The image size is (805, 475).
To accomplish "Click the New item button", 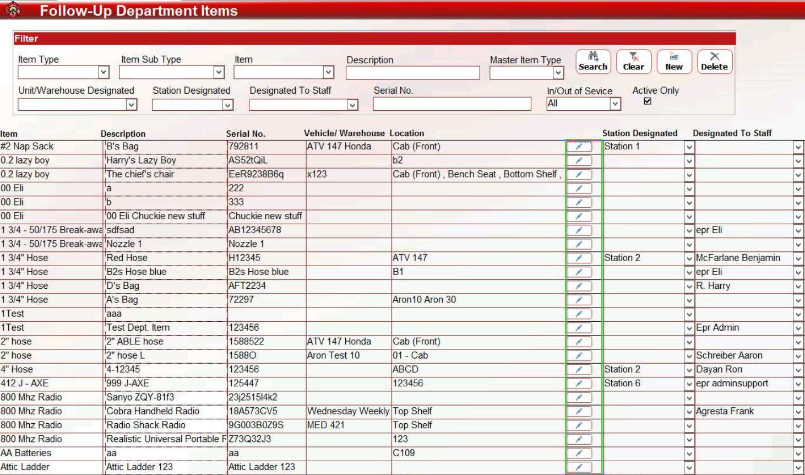I will click(674, 62).
